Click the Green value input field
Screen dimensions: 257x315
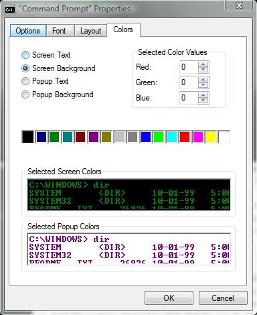pos(189,82)
